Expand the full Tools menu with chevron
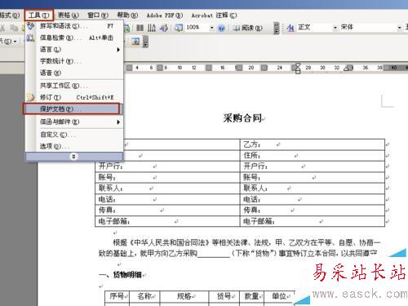This screenshot has width=408, height=306. click(x=73, y=157)
